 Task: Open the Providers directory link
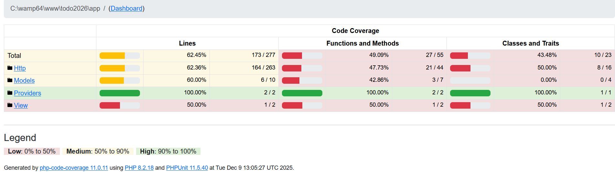click(27, 93)
